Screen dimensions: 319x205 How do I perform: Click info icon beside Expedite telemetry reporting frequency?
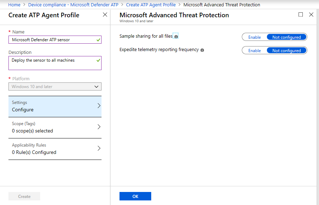(202, 50)
